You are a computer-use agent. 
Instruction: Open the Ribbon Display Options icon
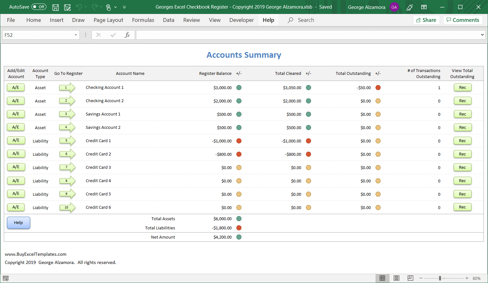(424, 7)
